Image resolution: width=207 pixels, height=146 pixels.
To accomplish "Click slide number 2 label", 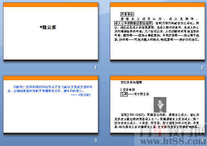I will 202,67.
